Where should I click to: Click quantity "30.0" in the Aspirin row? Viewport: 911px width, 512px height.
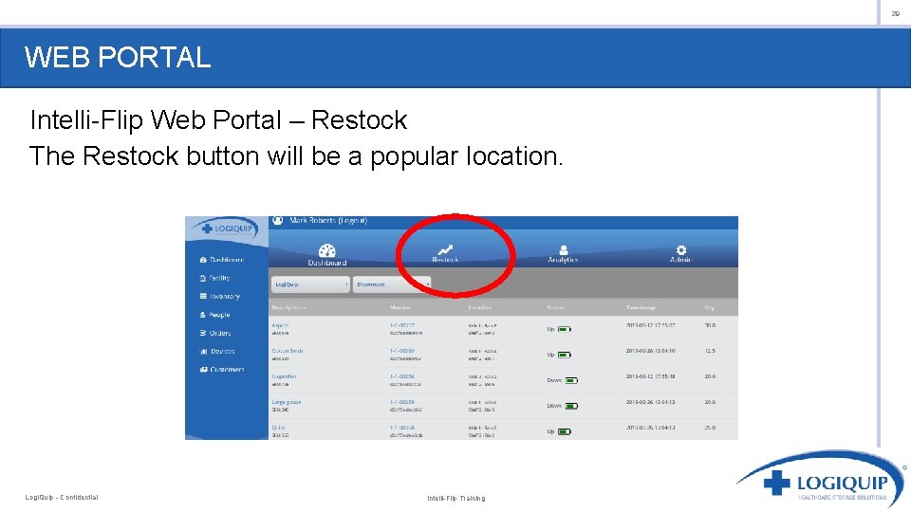[x=710, y=325]
